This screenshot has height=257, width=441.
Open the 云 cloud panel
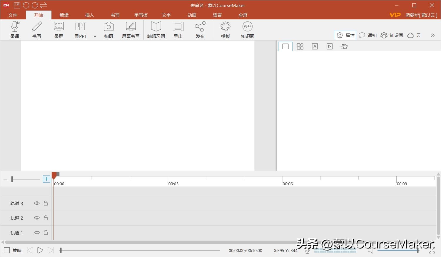pos(414,35)
